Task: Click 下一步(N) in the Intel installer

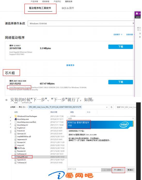Action: 118,170
